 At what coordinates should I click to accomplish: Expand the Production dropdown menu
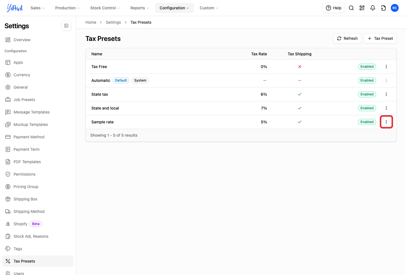pyautogui.click(x=67, y=8)
